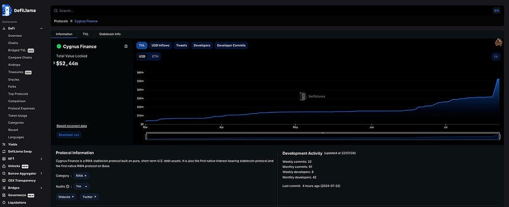Click the Download .csv button
509x207 pixels.
tap(69, 135)
